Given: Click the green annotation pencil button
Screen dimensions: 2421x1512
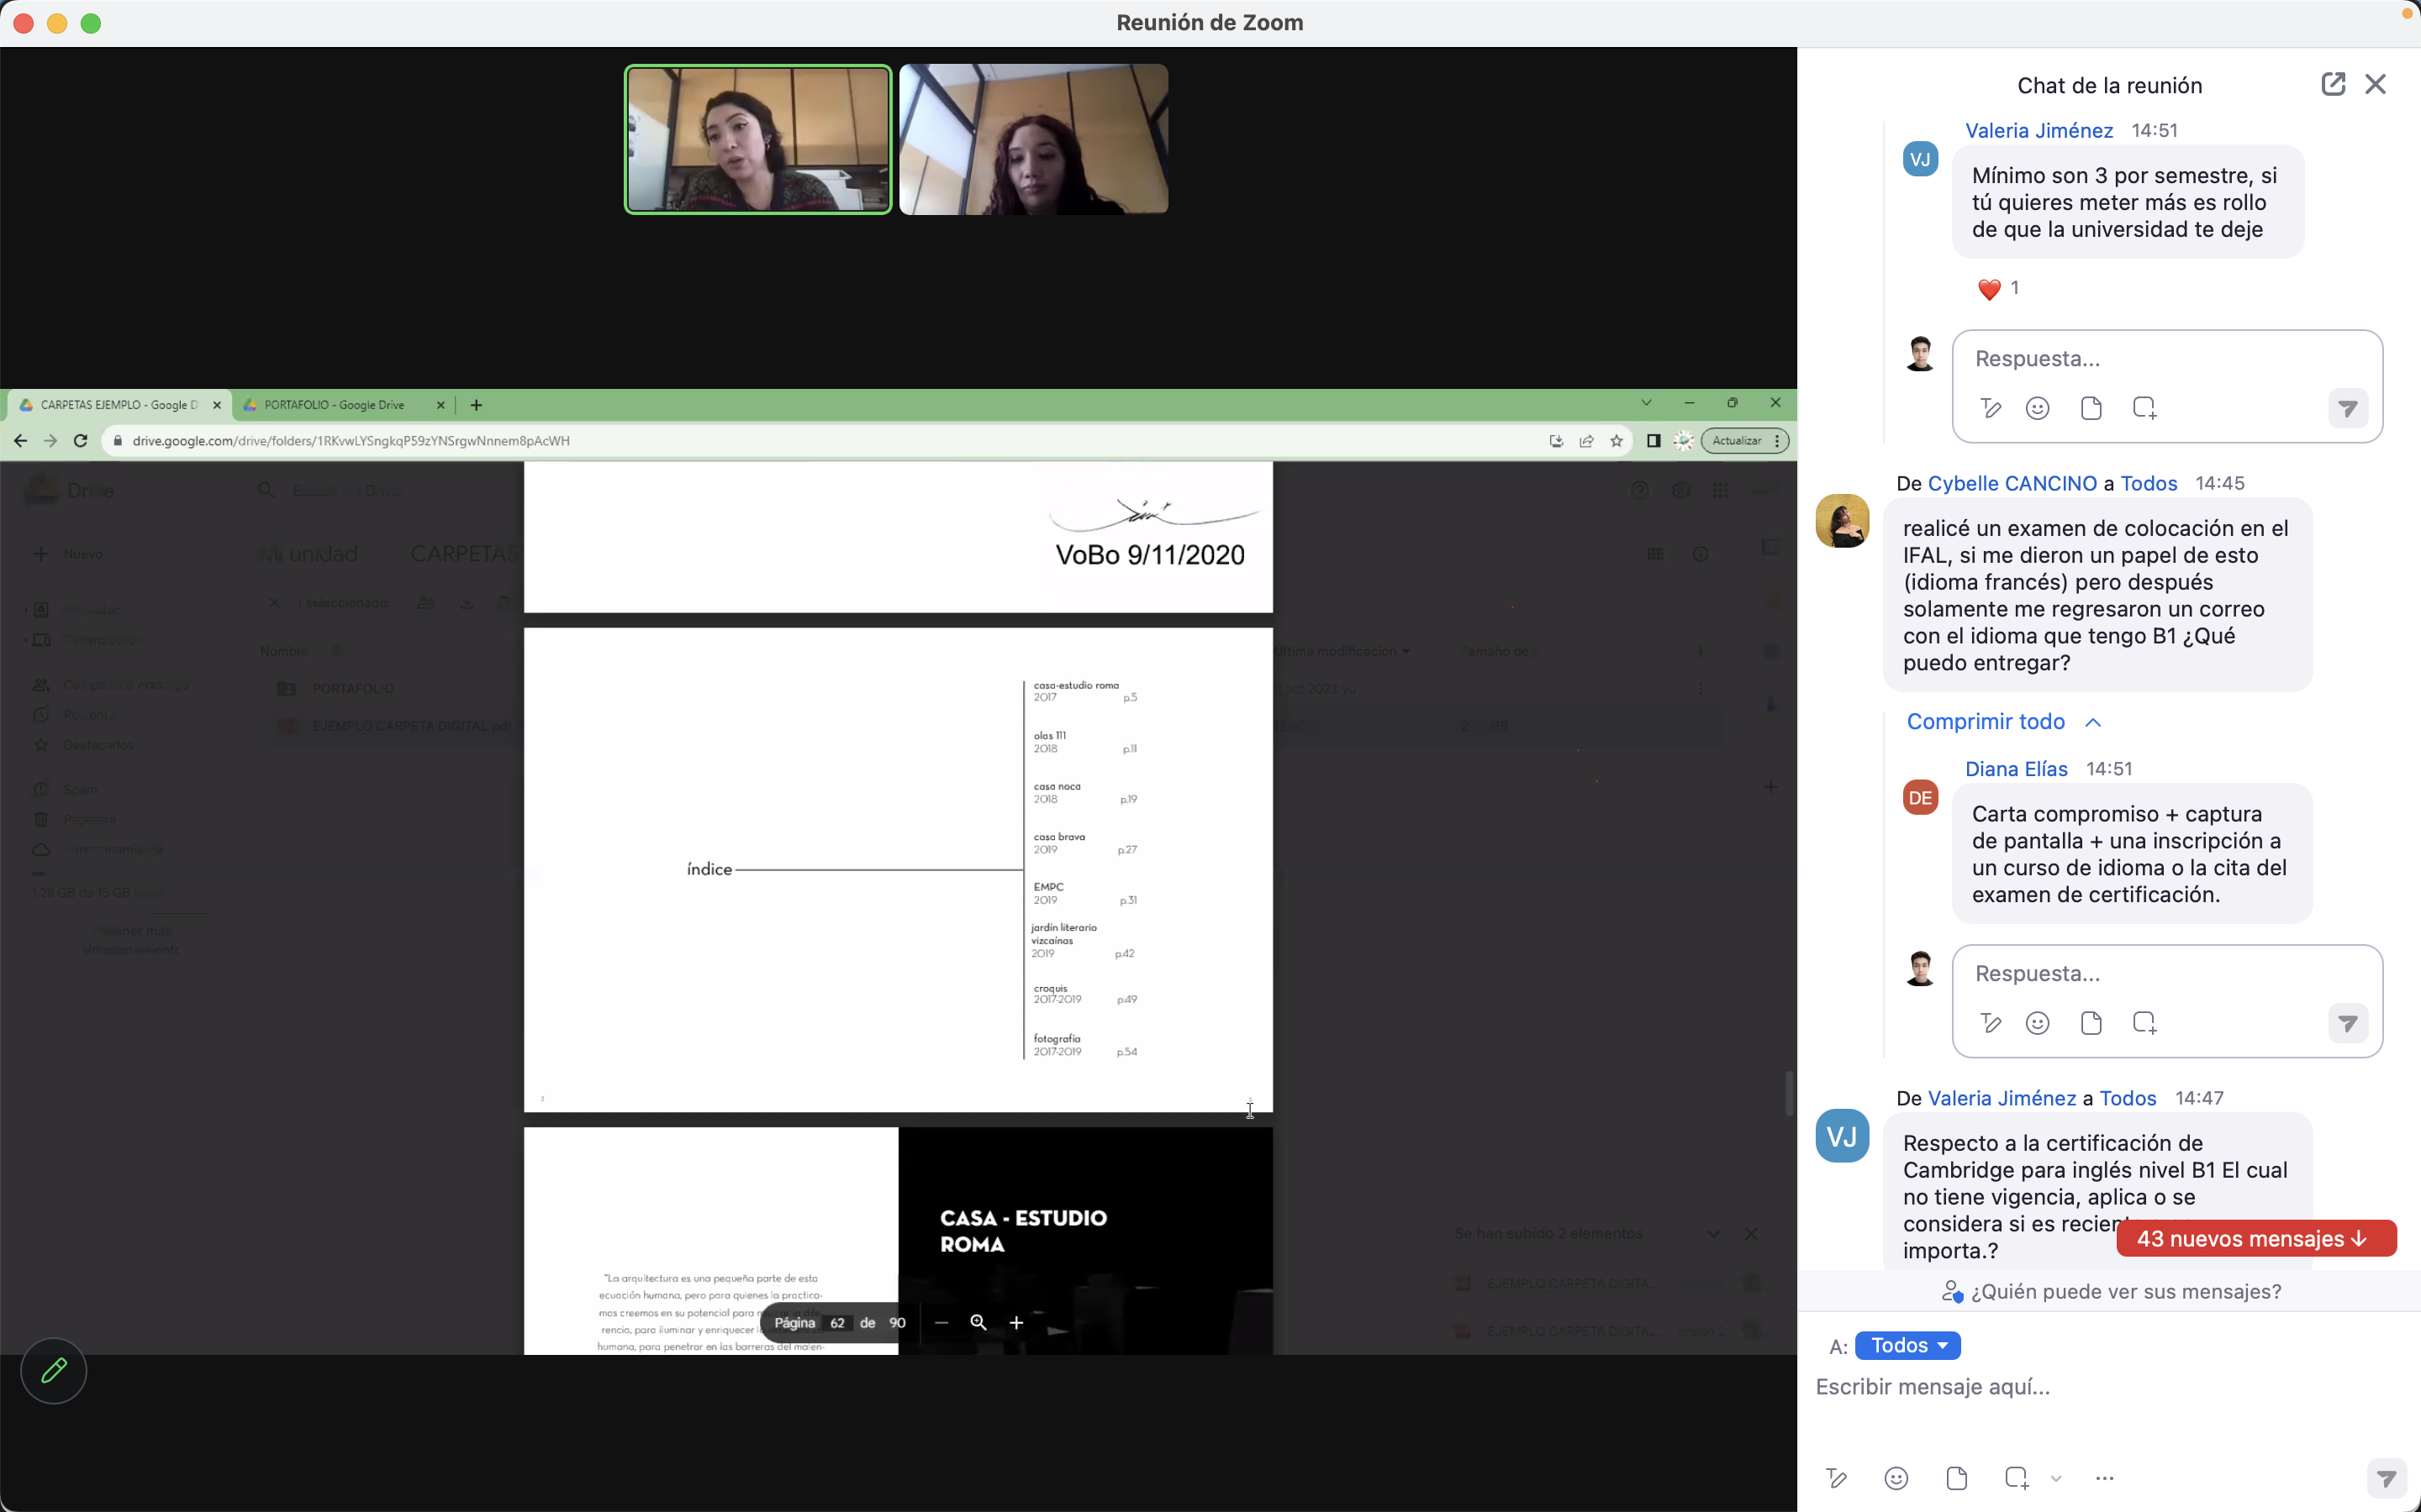Looking at the screenshot, I should (54, 1370).
